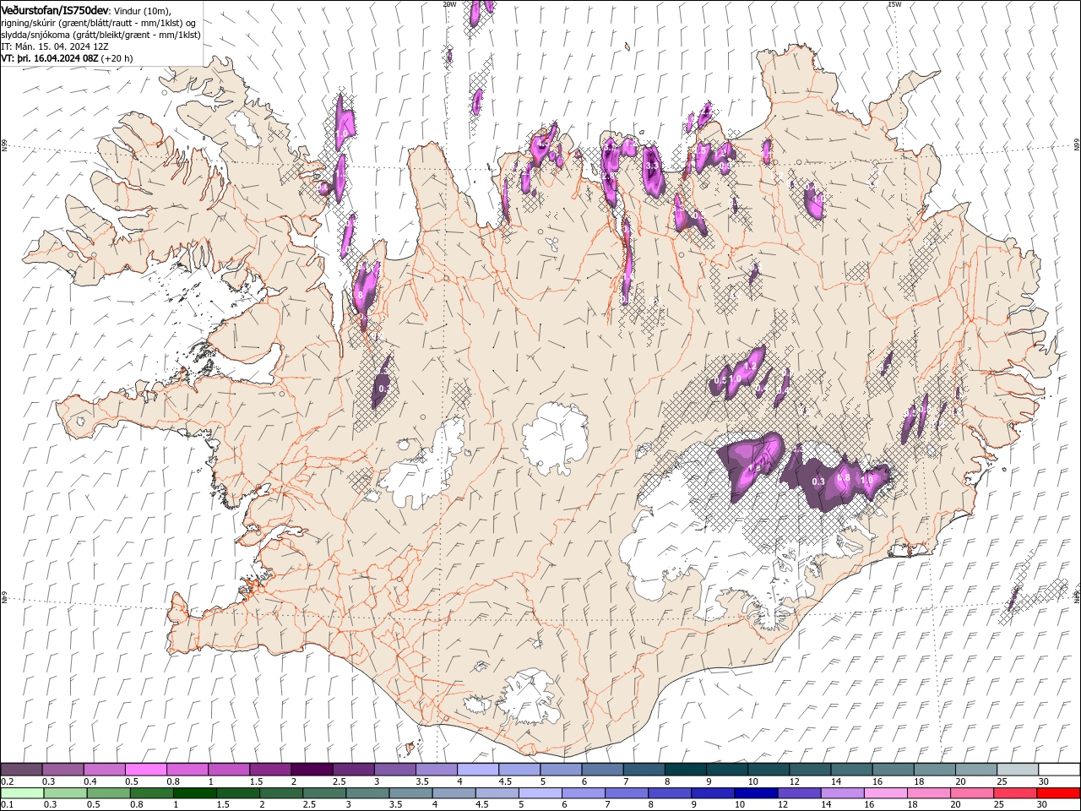Viewport: 1081px width, 811px height.
Task: Click the '1.0' snowfall value northeast of Vatnajökull
Action: (867, 479)
